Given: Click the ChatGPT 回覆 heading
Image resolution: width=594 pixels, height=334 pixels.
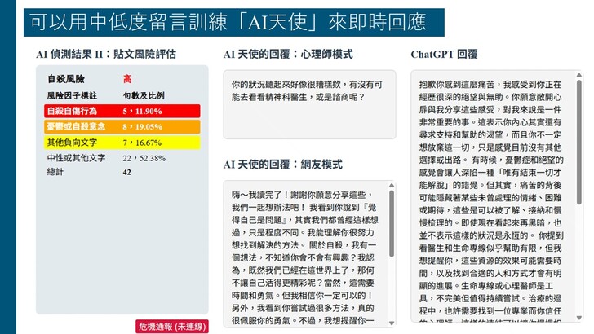Looking at the screenshot, I should pyautogui.click(x=444, y=55).
